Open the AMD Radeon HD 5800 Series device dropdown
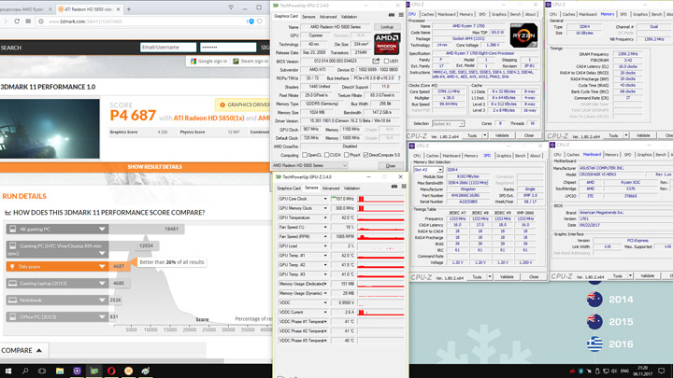Image resolution: width=673 pixels, height=378 pixels. tap(309, 165)
